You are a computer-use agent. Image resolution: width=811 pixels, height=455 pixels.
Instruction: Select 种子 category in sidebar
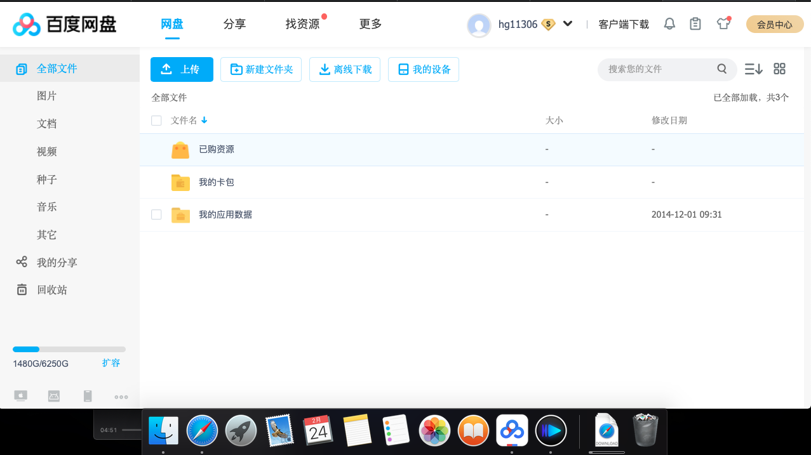click(x=47, y=180)
